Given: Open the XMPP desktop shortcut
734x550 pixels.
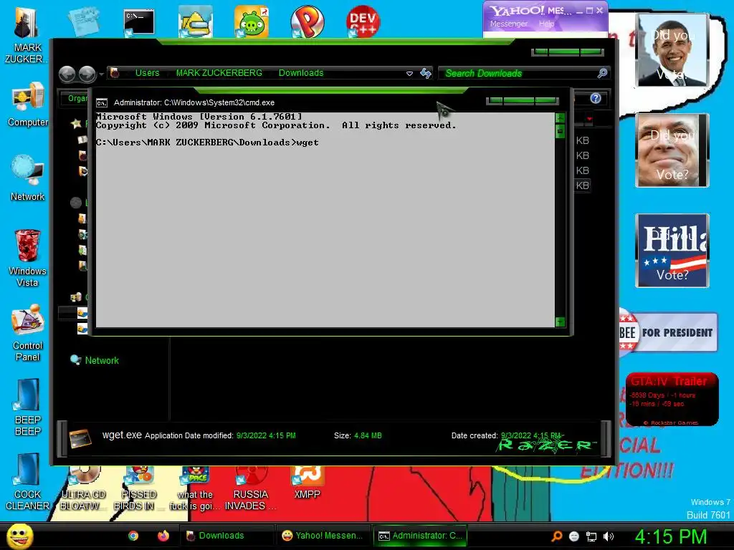Looking at the screenshot, I should [307, 483].
